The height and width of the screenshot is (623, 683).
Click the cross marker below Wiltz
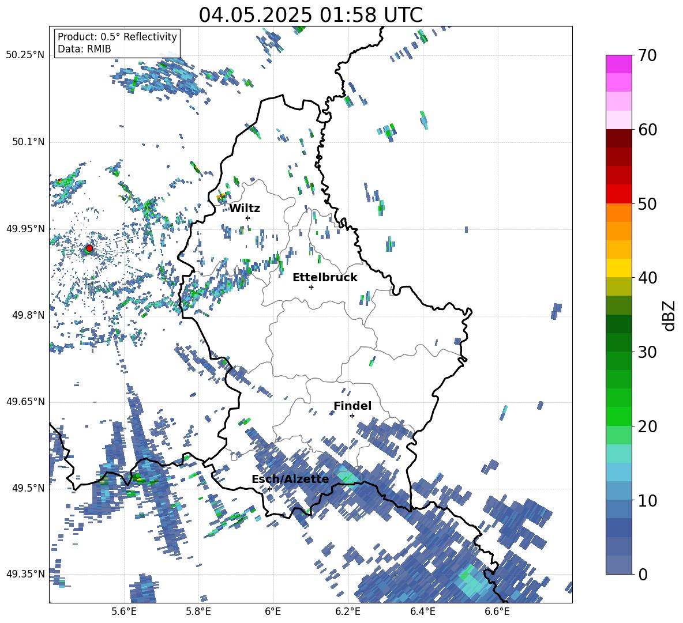[248, 218]
